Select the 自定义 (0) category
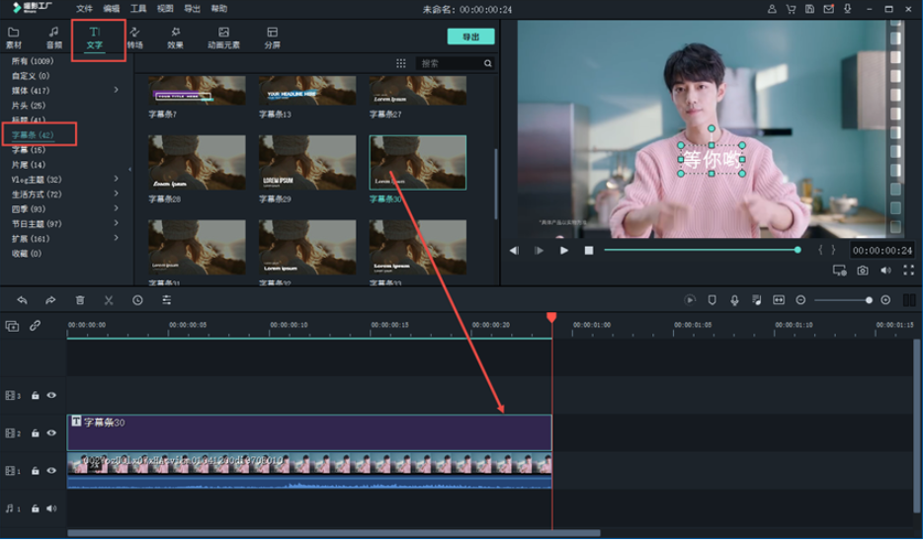Image resolution: width=923 pixels, height=545 pixels. 31,76
